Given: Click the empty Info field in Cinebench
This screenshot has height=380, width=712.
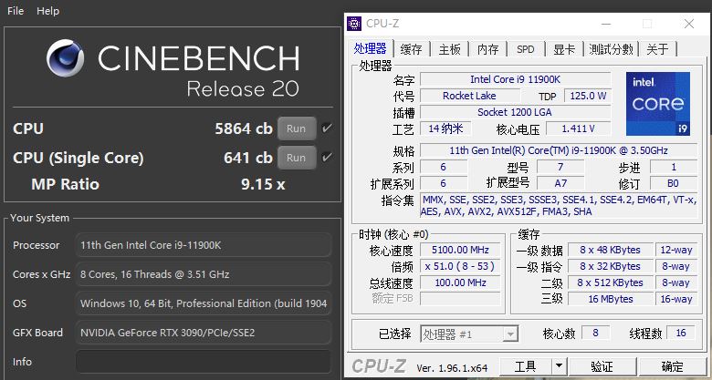Looking at the screenshot, I should point(204,362).
